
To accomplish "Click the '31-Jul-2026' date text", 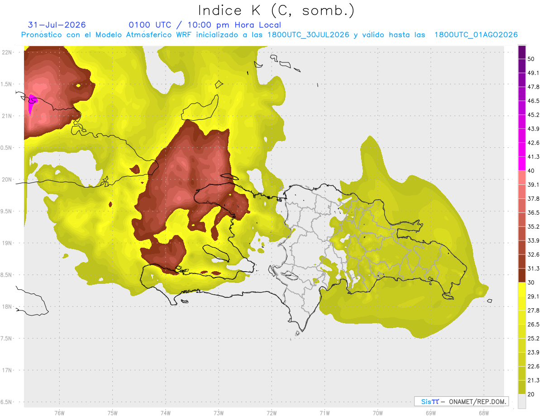I will pos(57,25).
